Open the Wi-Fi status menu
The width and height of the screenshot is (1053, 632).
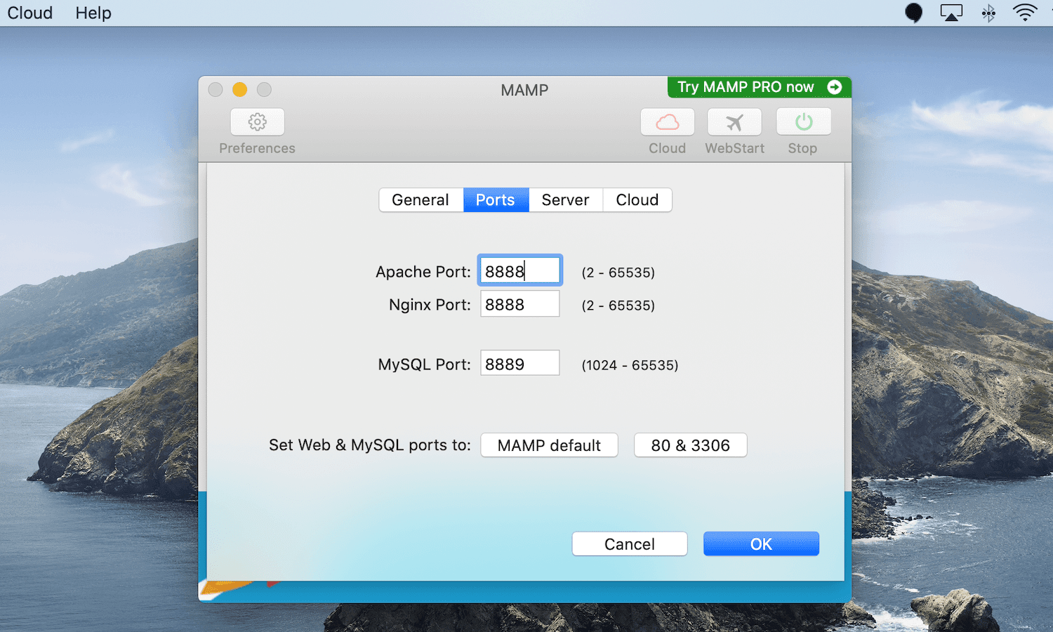click(1025, 13)
